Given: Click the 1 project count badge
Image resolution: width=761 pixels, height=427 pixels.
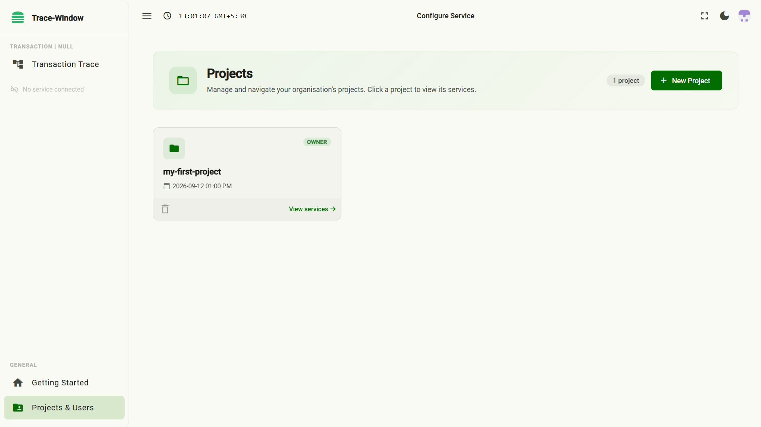Looking at the screenshot, I should click(626, 80).
